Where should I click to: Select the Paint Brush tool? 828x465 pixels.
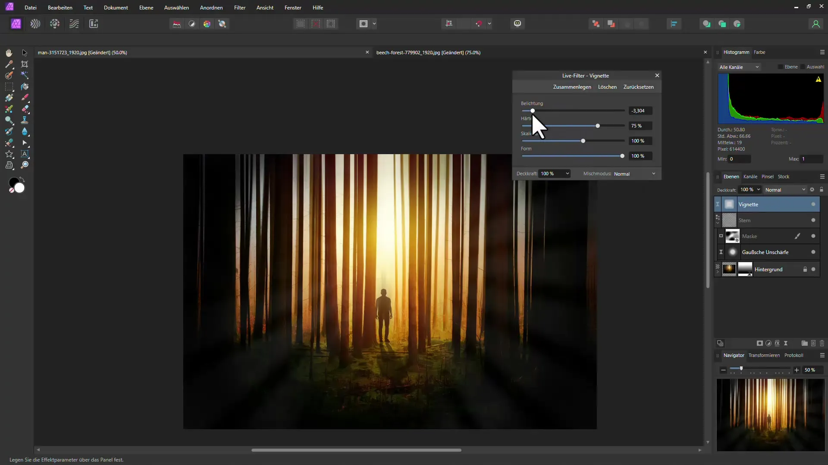point(25,98)
